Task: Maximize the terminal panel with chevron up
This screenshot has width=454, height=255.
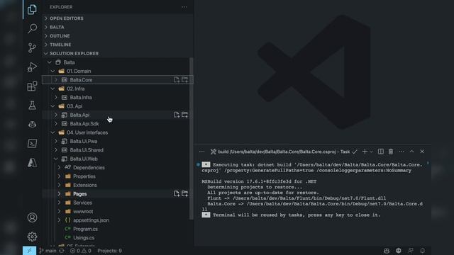Action: pyautogui.click(x=411, y=152)
